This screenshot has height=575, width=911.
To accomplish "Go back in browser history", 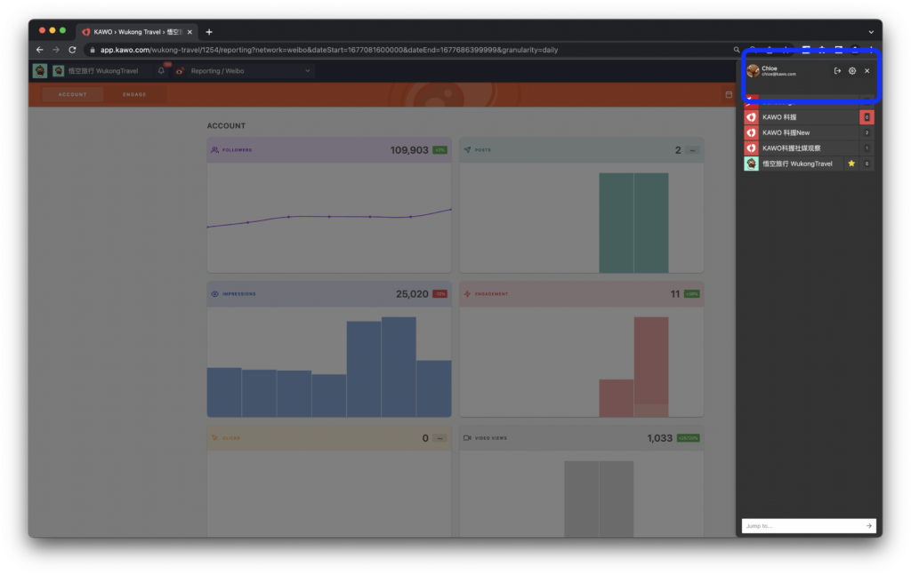I will (x=39, y=50).
